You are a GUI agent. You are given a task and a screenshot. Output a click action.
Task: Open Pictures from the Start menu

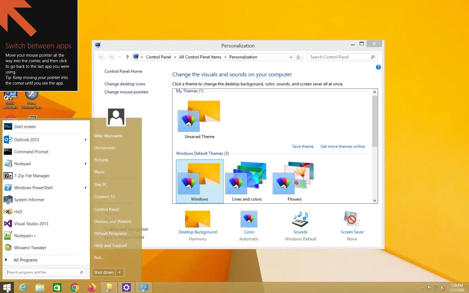pyautogui.click(x=101, y=160)
